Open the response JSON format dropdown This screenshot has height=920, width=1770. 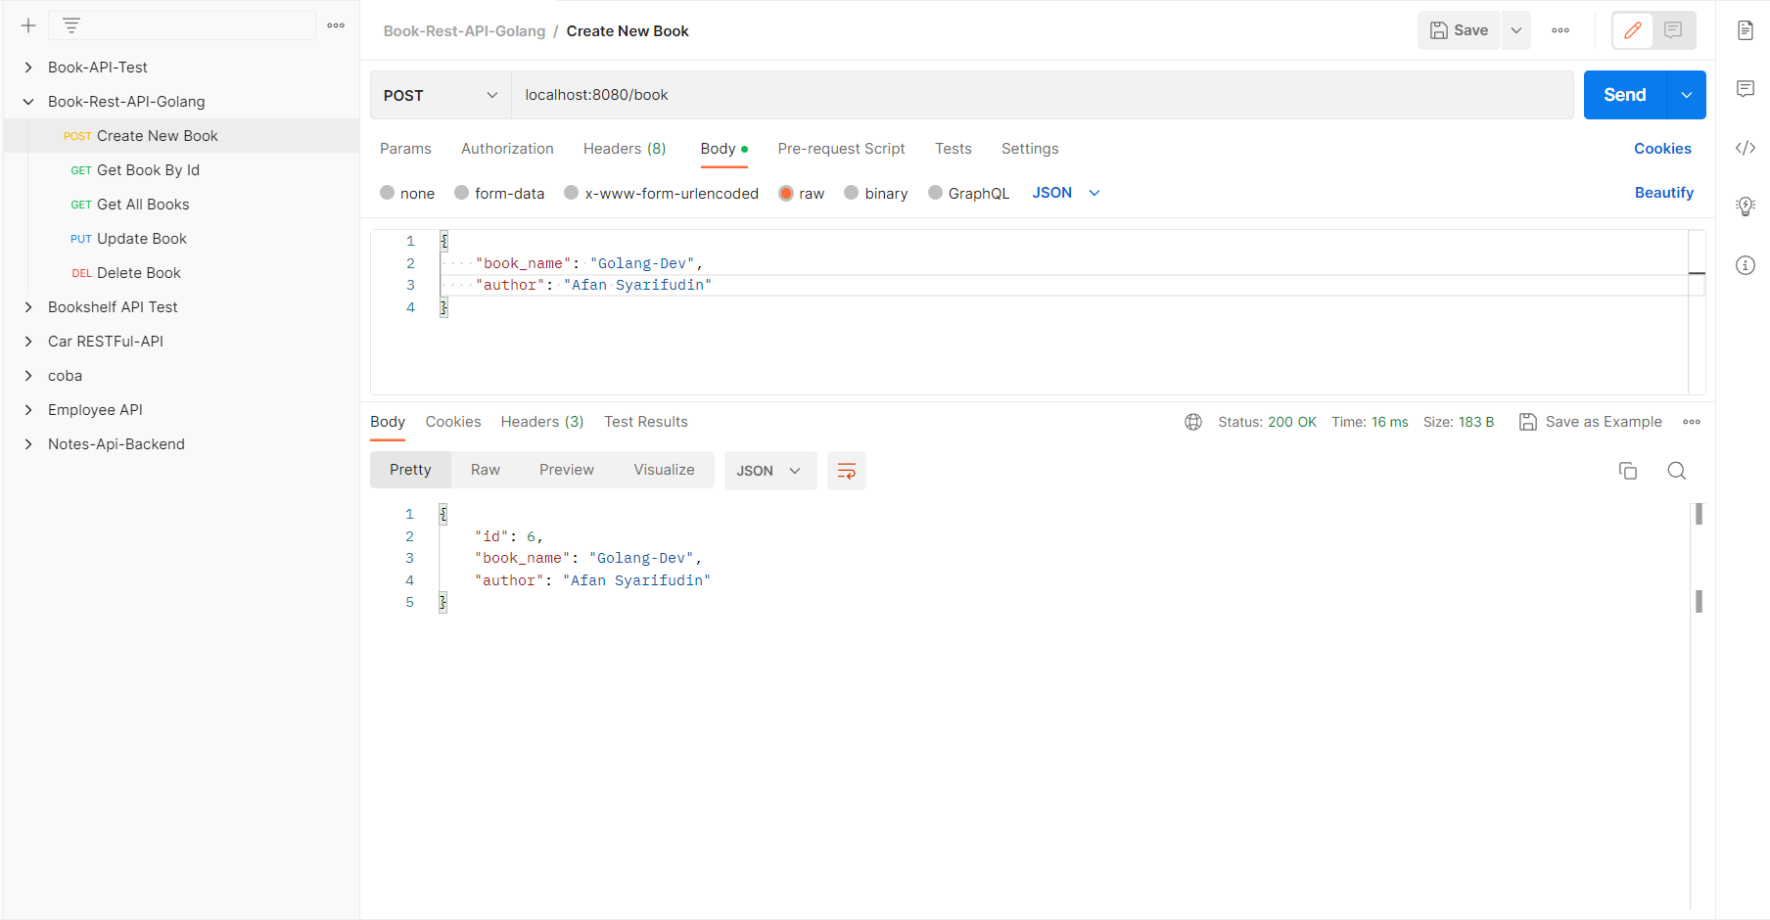770,471
